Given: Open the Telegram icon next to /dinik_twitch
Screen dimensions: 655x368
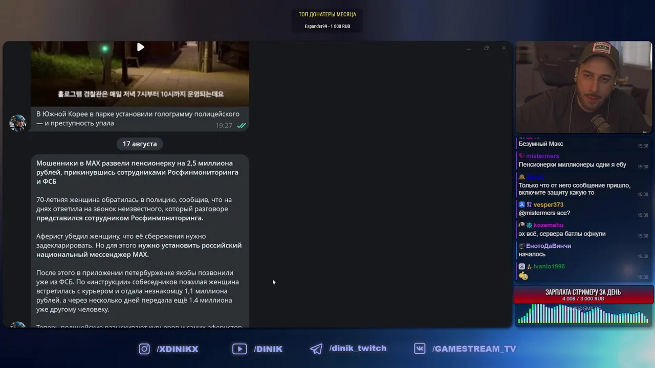Looking at the screenshot, I should (x=316, y=349).
